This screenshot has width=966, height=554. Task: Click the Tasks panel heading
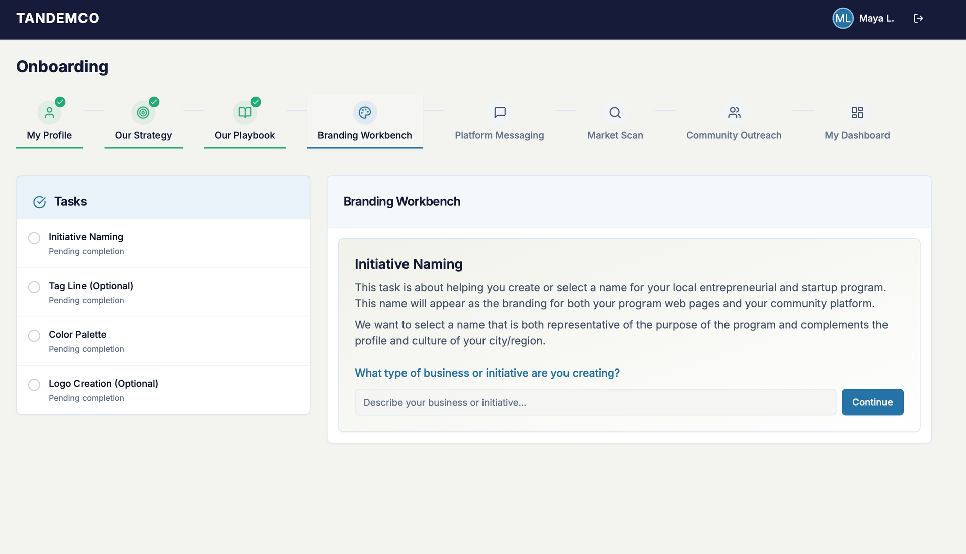tap(70, 201)
